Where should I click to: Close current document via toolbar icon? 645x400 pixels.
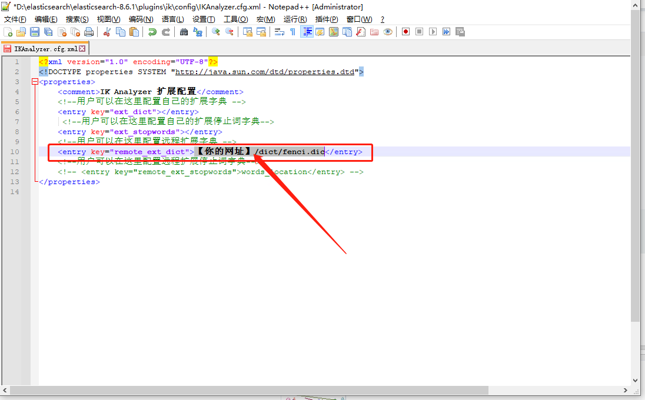click(x=62, y=32)
